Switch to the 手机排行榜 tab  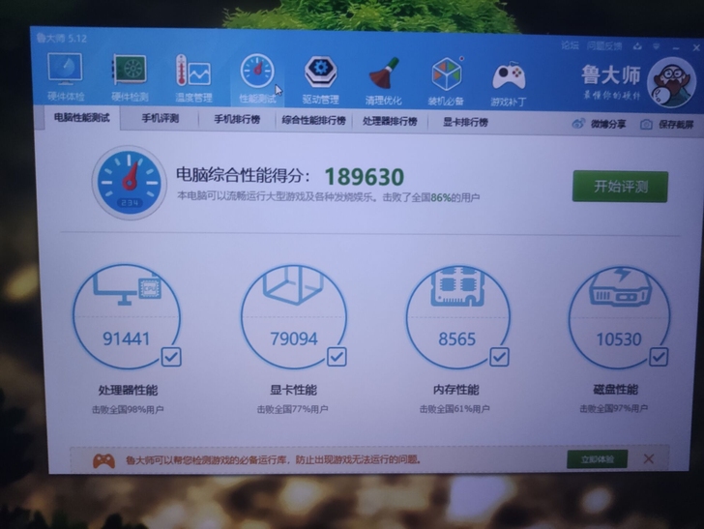pos(237,120)
